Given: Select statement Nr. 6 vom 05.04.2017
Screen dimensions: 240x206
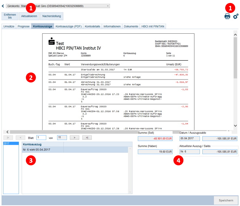Looking at the screenshot, I should click(x=43, y=149).
